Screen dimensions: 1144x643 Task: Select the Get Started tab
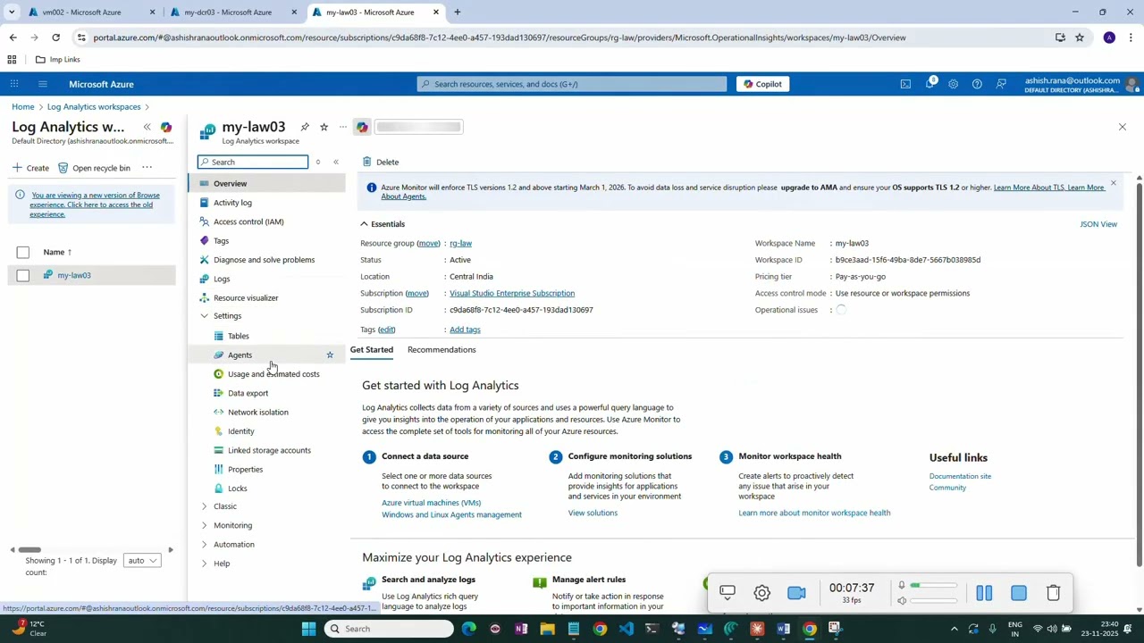click(x=372, y=350)
